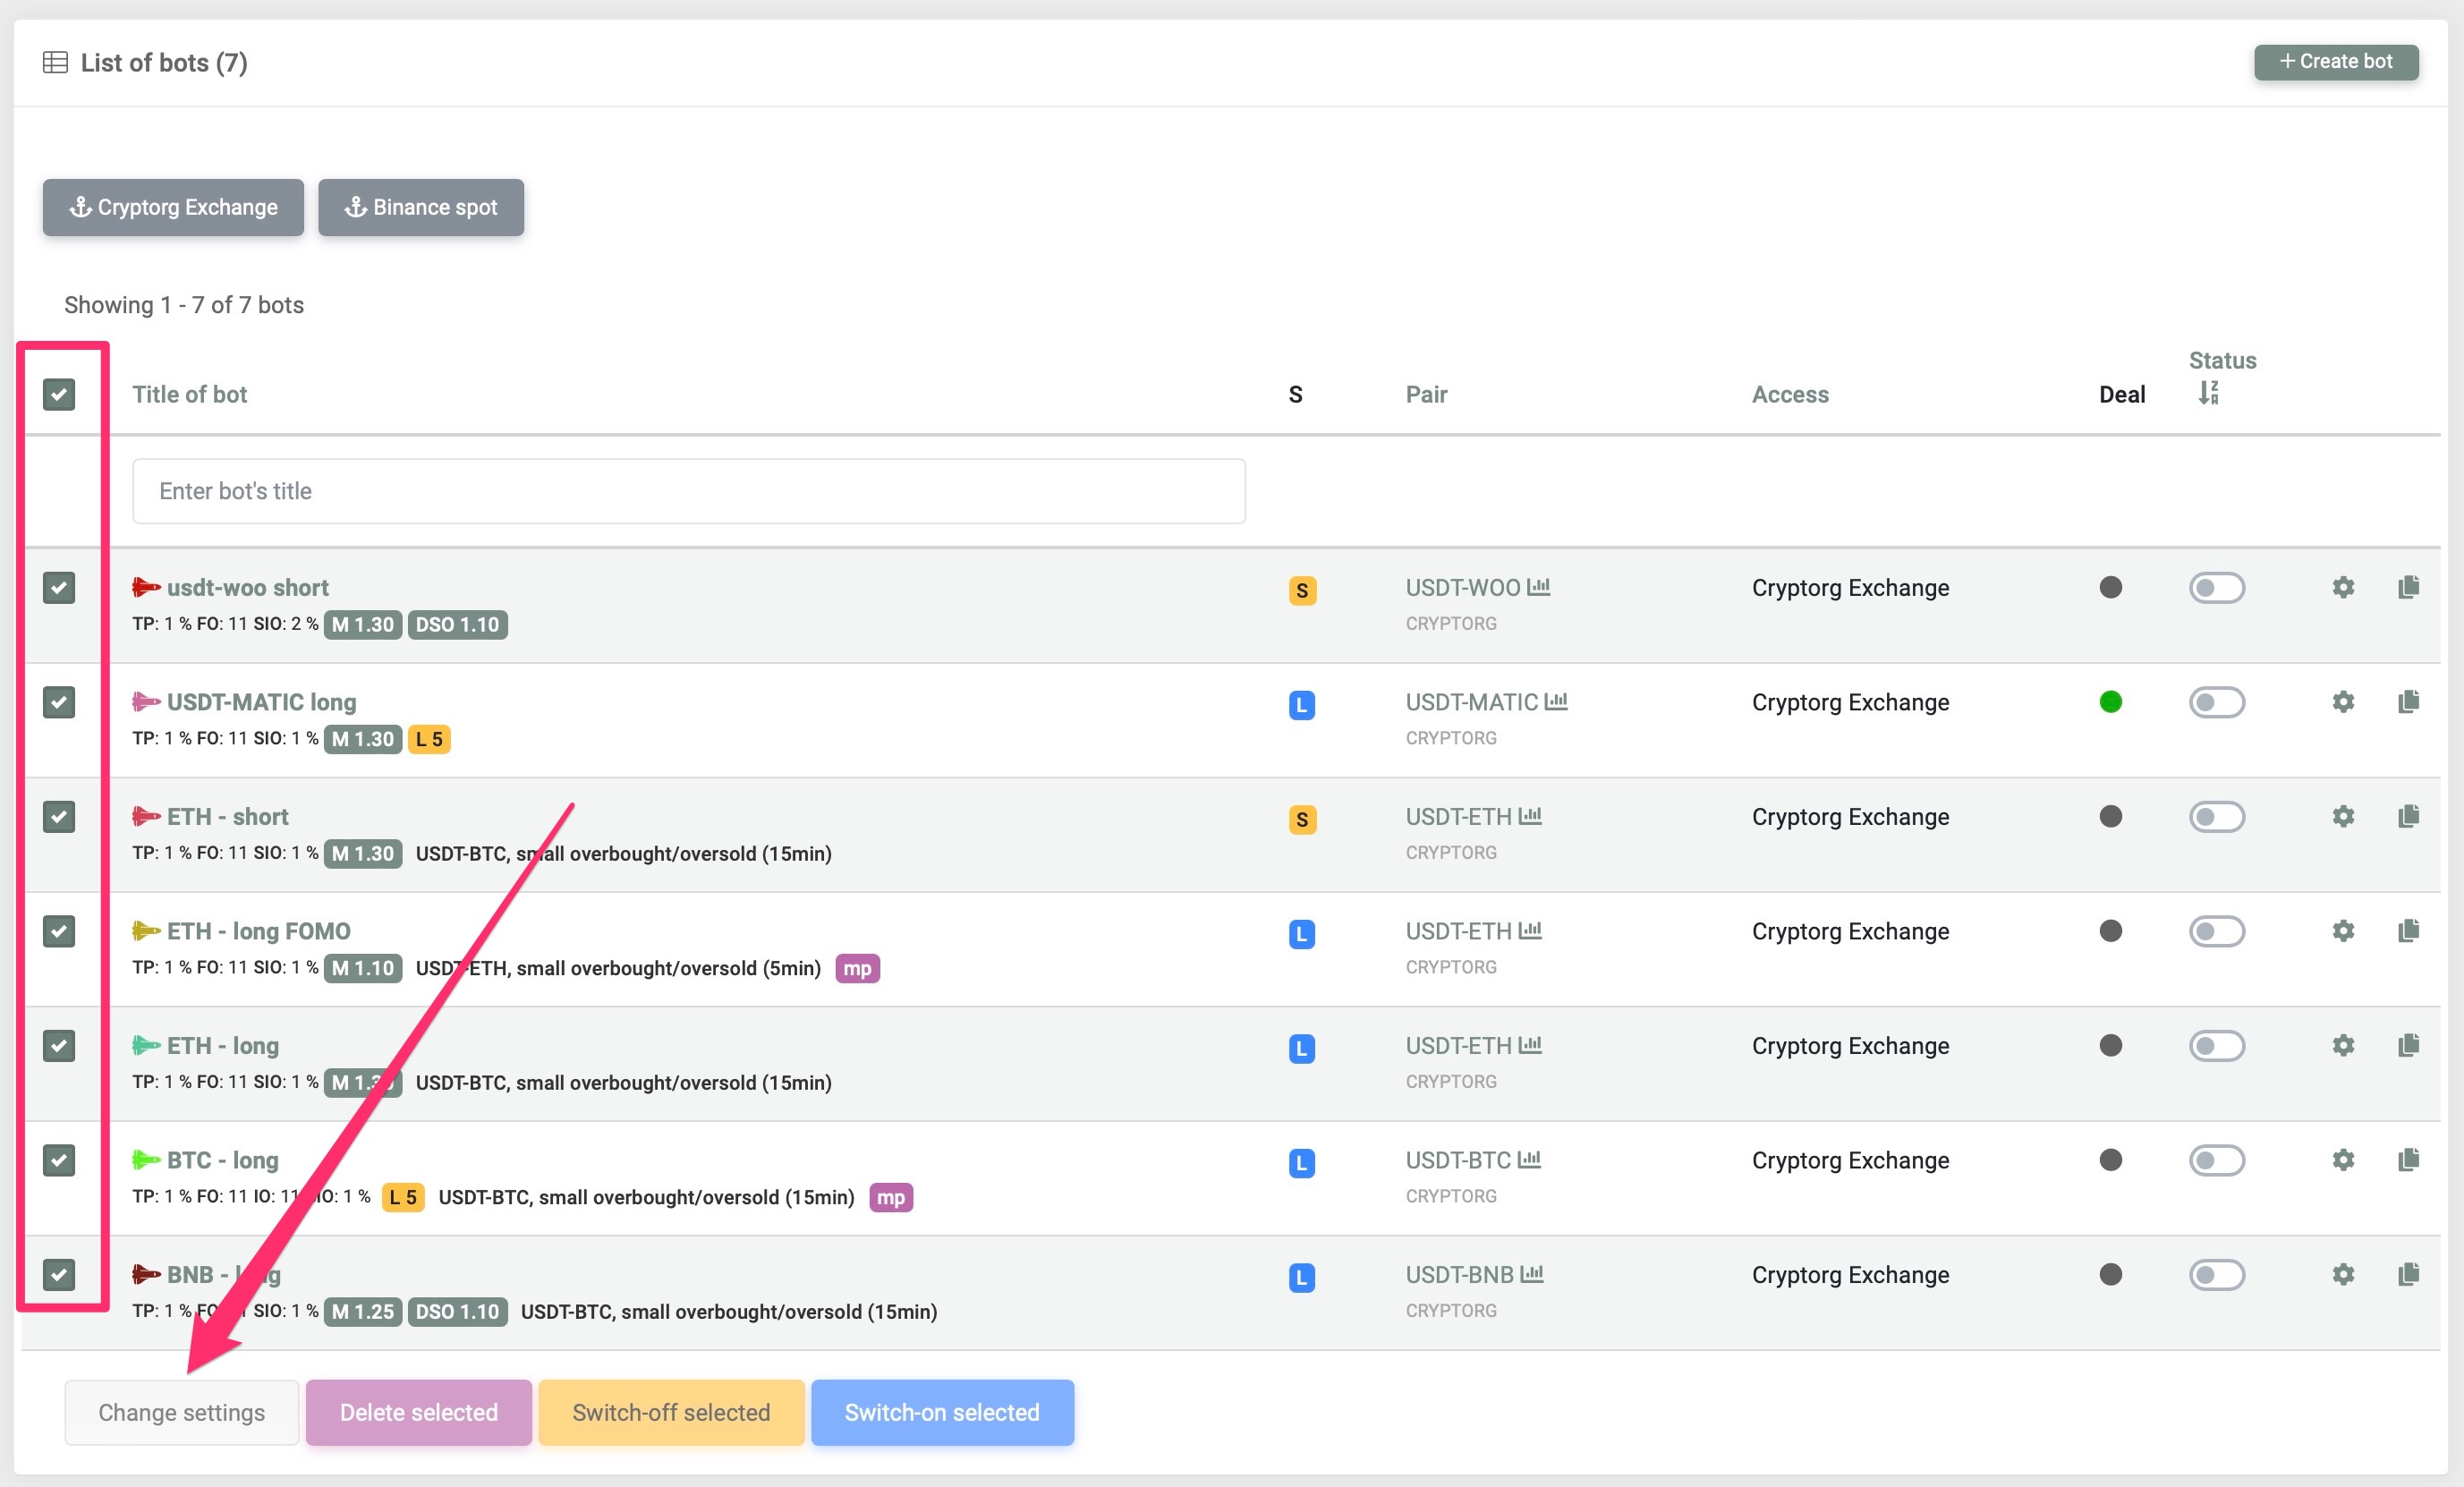Filter by Cryptorg Exchange
The width and height of the screenshot is (2464, 1487).
(x=173, y=207)
